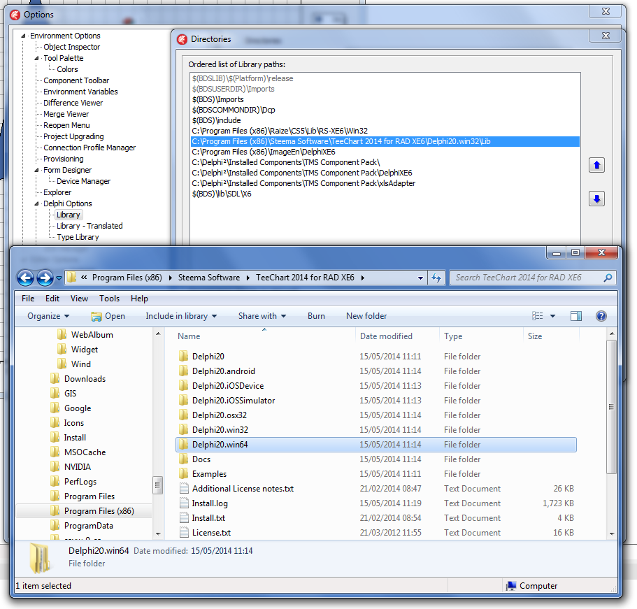Collapse Environment Options tree node
Image resolution: width=637 pixels, height=609 pixels.
coord(24,36)
